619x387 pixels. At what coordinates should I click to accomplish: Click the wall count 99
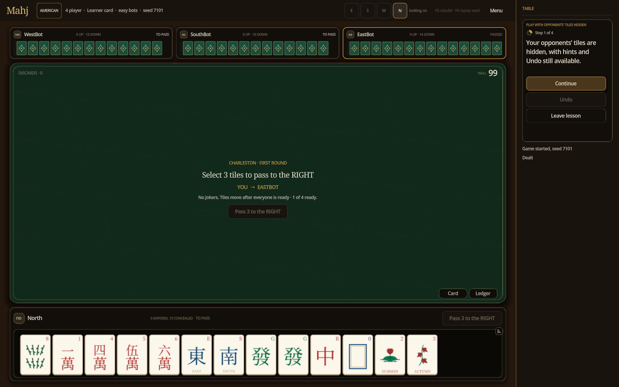(493, 73)
